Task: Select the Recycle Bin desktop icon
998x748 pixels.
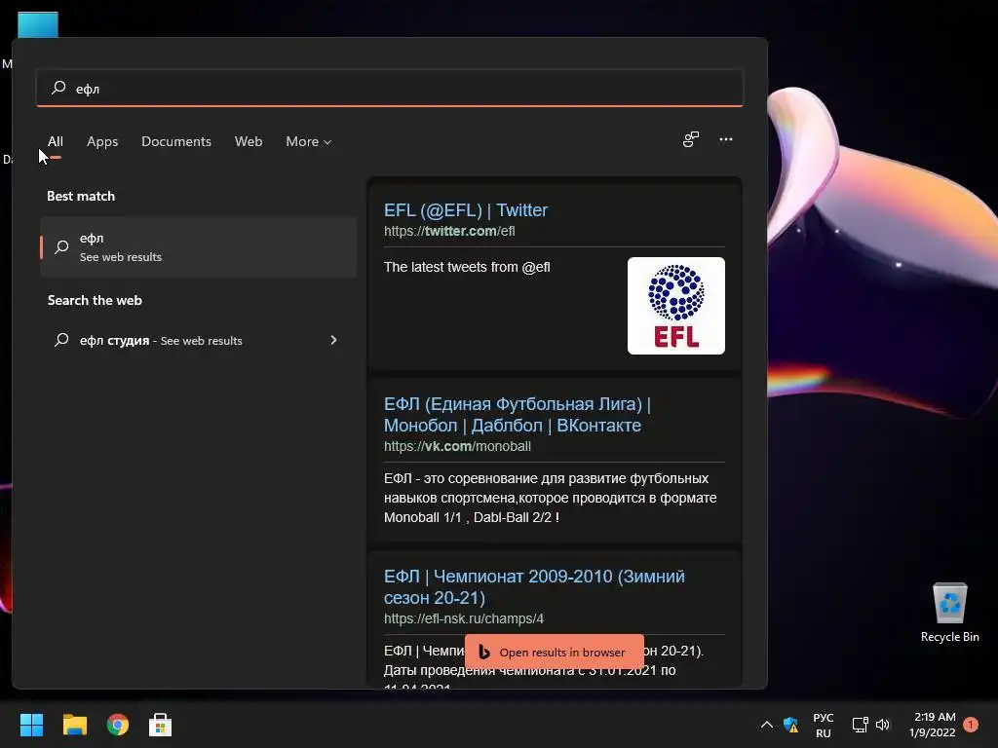Action: 949,613
